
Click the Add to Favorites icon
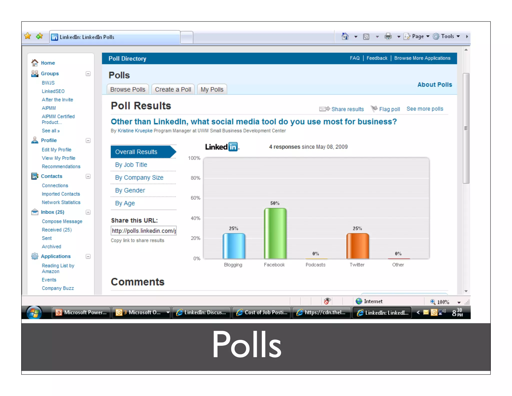pos(39,36)
